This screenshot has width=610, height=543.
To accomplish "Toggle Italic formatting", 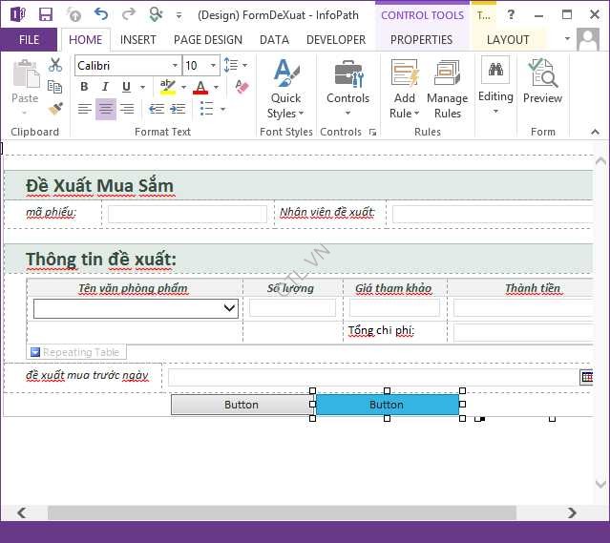I will 105,88.
